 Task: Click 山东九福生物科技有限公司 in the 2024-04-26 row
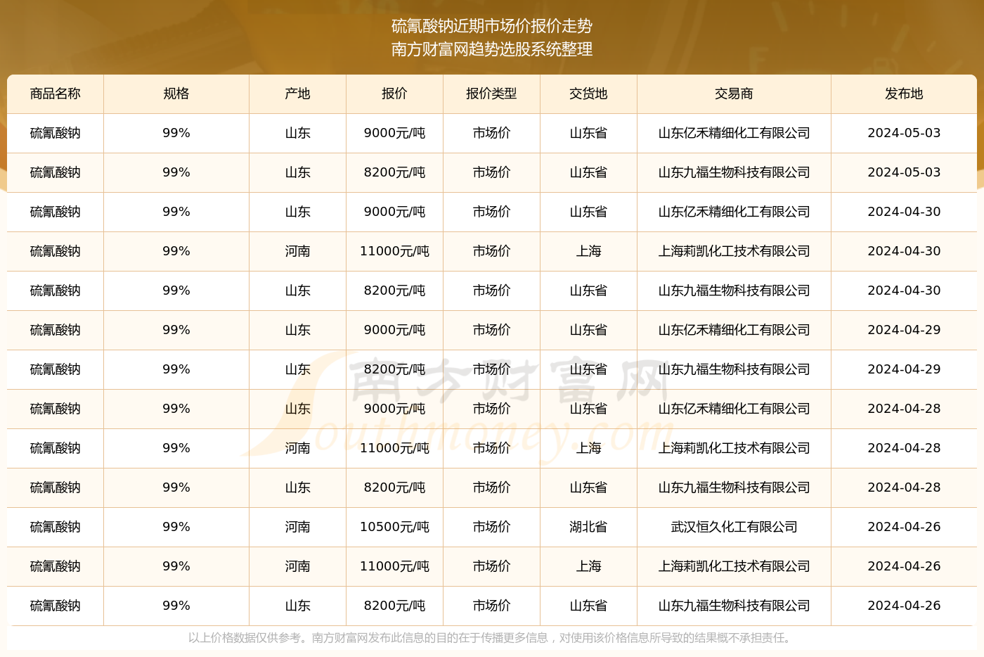(x=734, y=606)
